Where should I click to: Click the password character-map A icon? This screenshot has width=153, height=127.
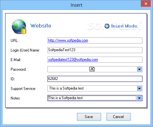pyautogui.click(x=92, y=69)
